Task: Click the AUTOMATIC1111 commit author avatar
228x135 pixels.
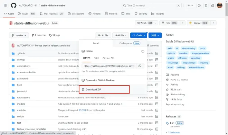Action: click(x=13, y=46)
